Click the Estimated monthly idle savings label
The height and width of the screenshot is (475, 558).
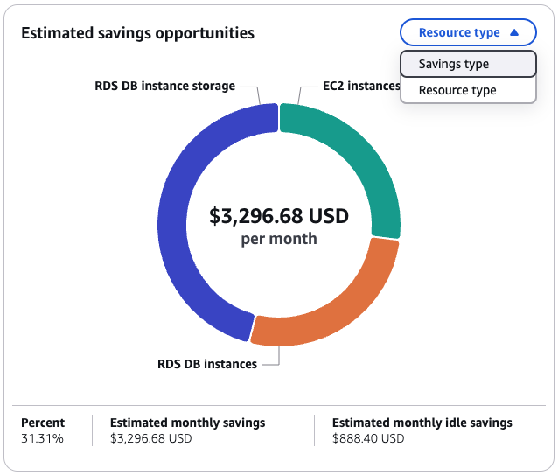click(422, 423)
